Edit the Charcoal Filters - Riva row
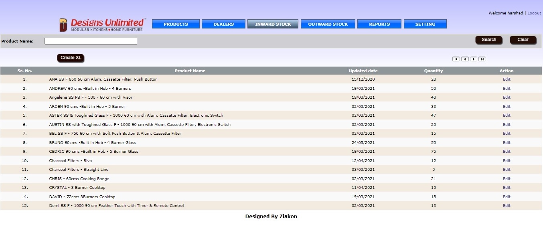 pyautogui.click(x=507, y=160)
